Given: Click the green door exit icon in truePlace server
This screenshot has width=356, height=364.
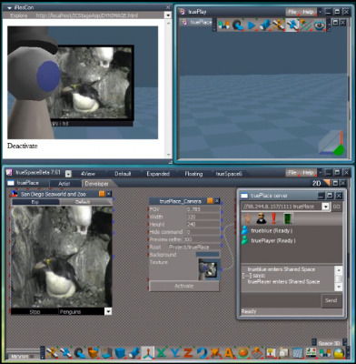Looking at the screenshot, I should click(x=287, y=218).
